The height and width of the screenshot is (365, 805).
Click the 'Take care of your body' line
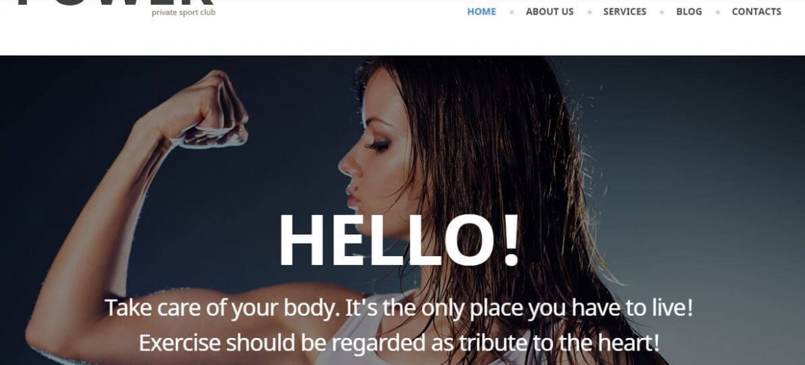(x=400, y=308)
